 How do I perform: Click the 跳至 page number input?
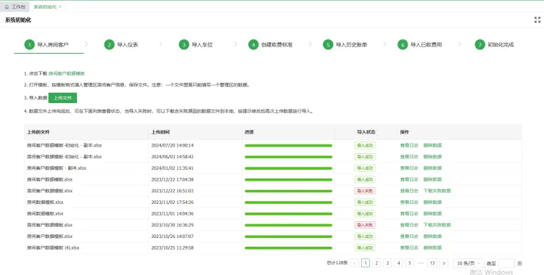coord(506,263)
